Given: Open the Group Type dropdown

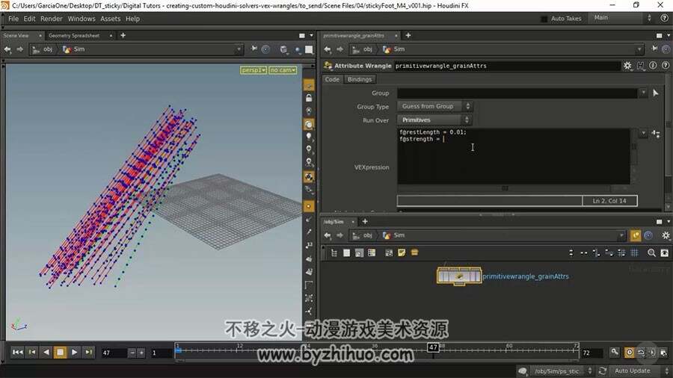Looking at the screenshot, I should click(x=434, y=106).
